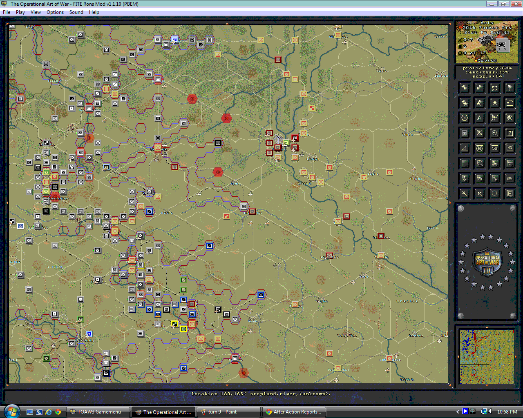Open the question mark help icon
This screenshot has height=418, width=523.
click(x=510, y=133)
